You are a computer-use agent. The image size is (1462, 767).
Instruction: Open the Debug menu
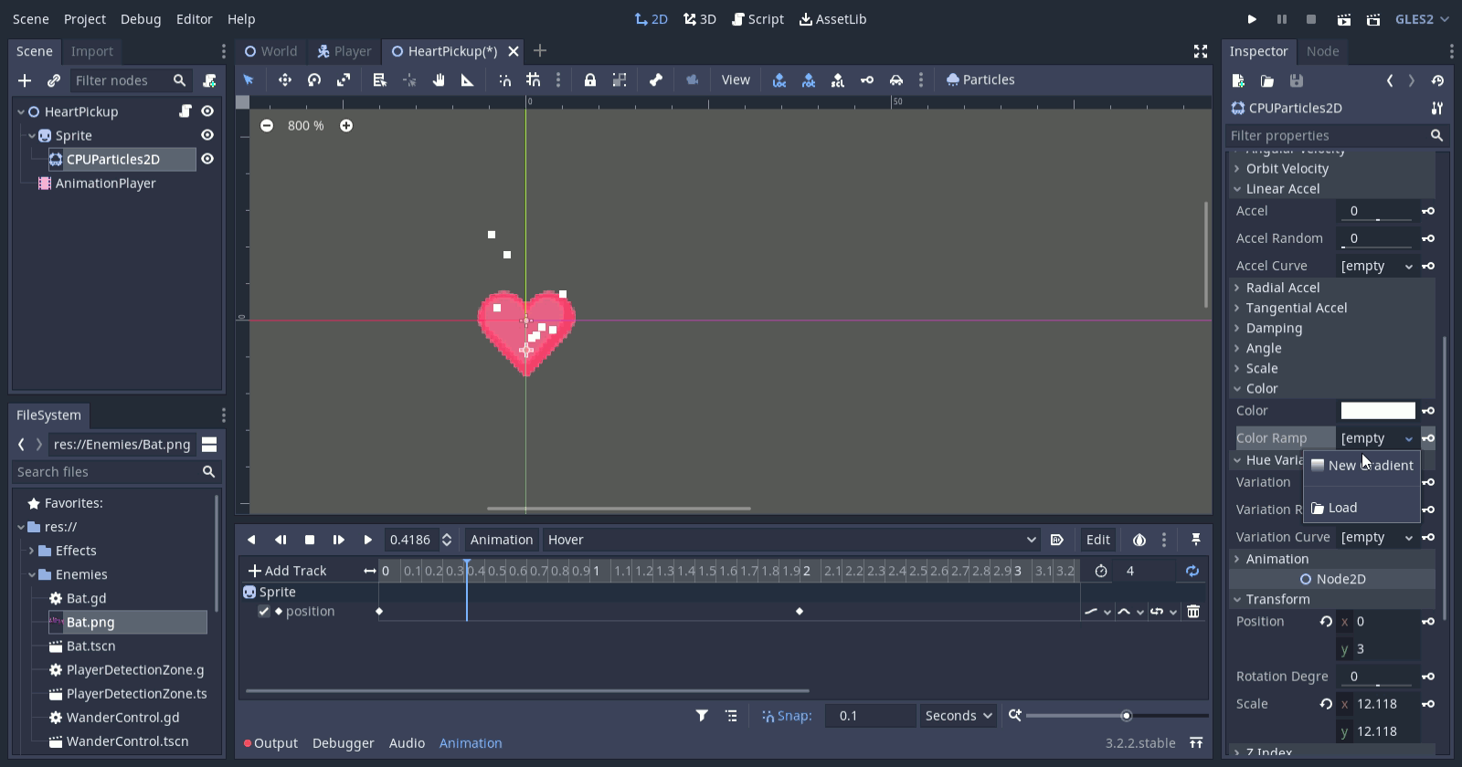tap(141, 19)
